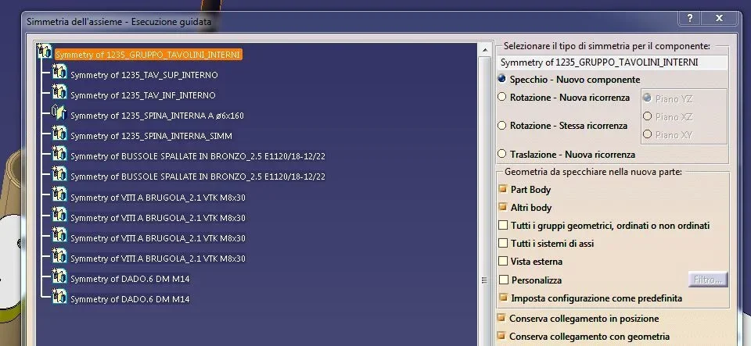The image size is (751, 346).
Task: Click the tree list scroll up arrow
Action: (484, 50)
